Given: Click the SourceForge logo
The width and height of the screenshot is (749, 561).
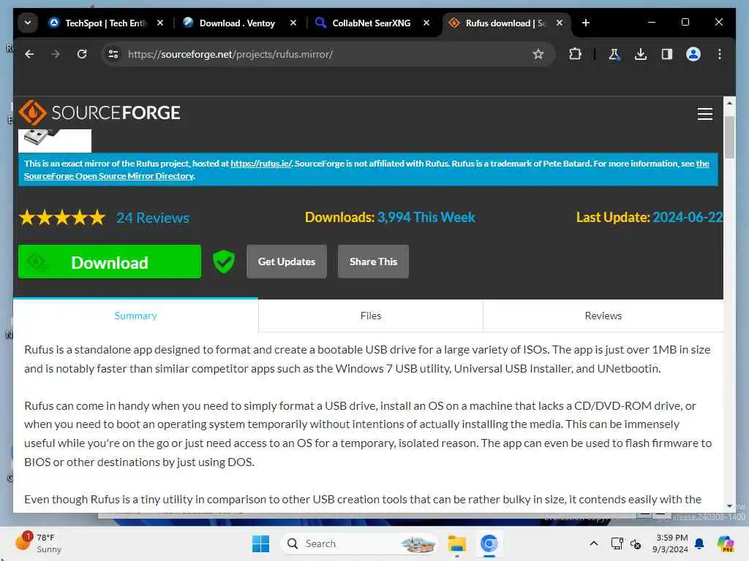Looking at the screenshot, I should (99, 112).
